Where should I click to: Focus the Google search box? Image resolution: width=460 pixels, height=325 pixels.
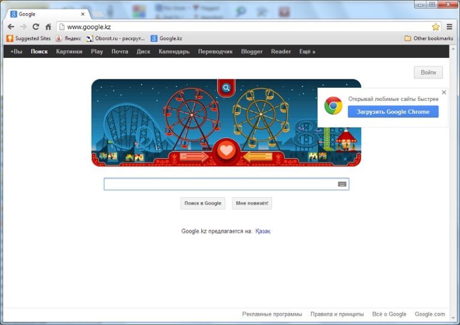[x=226, y=184]
